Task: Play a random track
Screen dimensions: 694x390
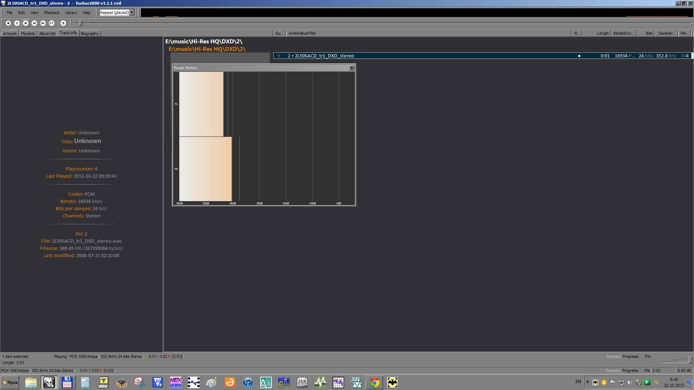Action: (x=52, y=23)
